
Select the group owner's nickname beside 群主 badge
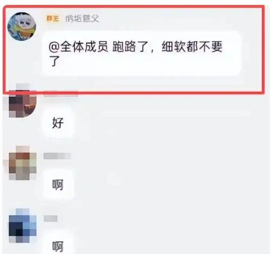(82, 18)
